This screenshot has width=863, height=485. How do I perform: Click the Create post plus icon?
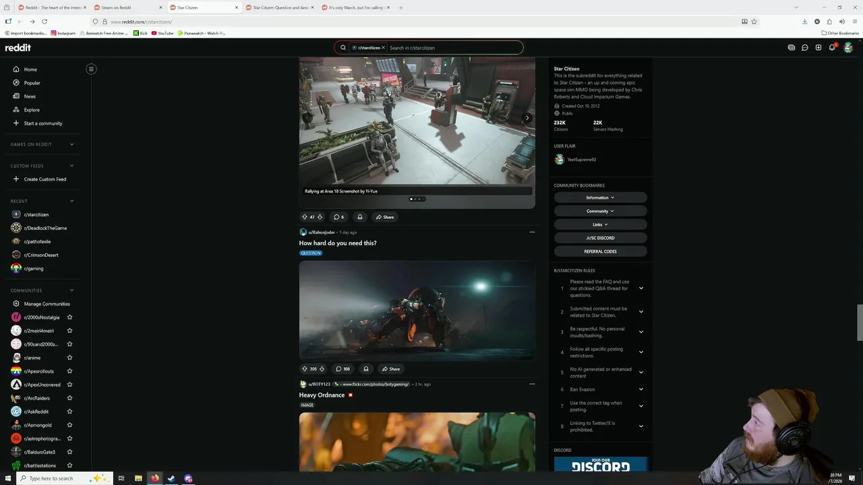(819, 48)
